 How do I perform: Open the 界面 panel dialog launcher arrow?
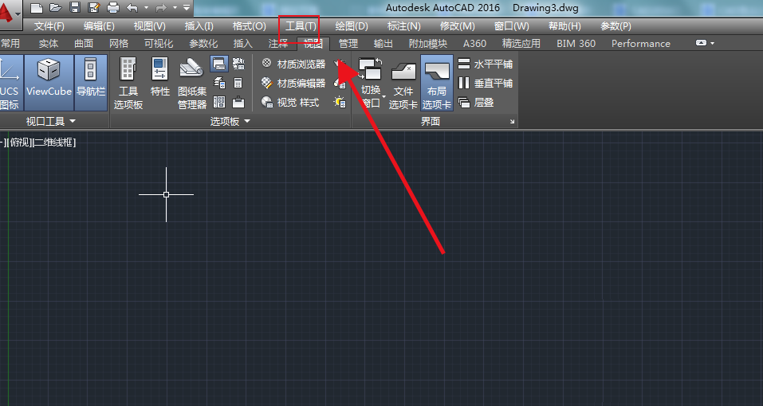click(513, 122)
